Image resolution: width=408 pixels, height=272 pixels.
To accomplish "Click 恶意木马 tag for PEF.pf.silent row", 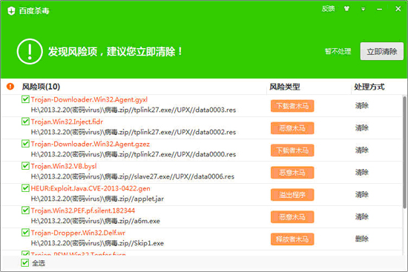I will tap(292, 217).
